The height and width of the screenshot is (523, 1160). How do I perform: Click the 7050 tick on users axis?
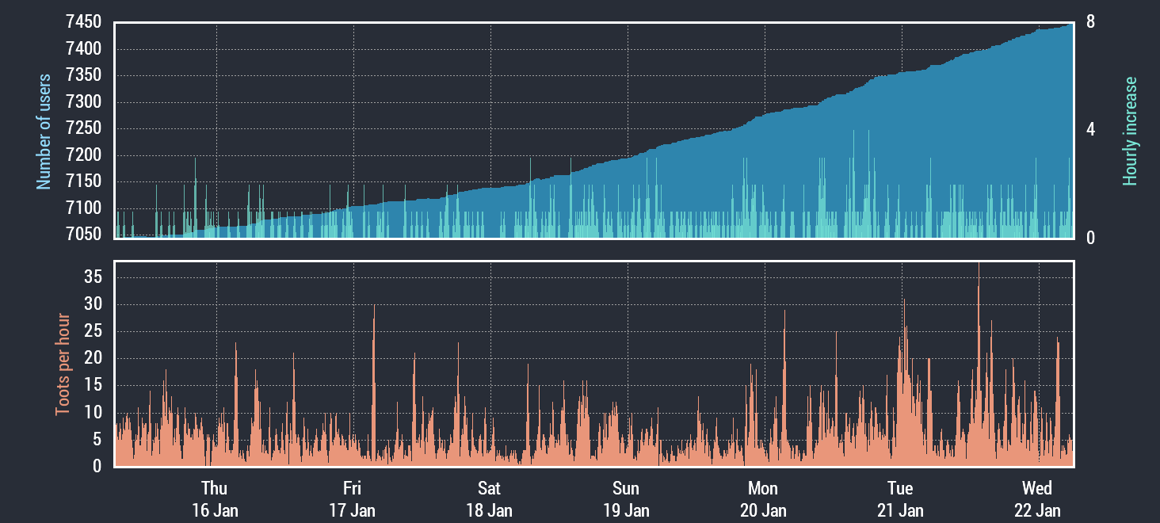click(x=83, y=234)
